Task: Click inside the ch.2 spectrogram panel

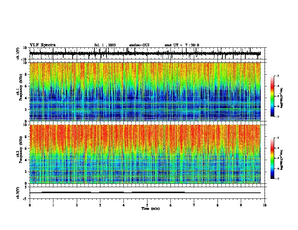Action: pyautogui.click(x=145, y=154)
